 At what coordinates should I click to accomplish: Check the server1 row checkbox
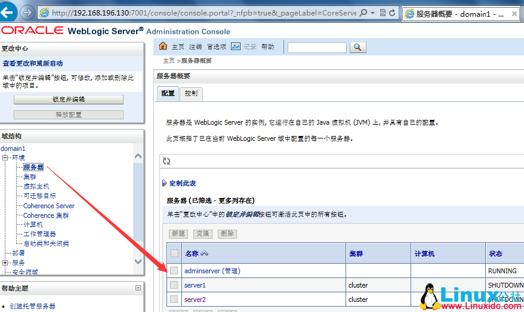click(174, 285)
